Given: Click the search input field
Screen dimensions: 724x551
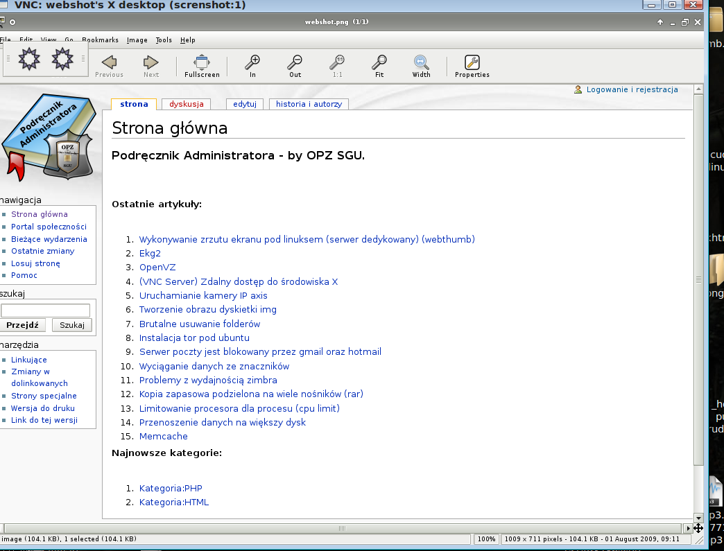Looking at the screenshot, I should coord(45,310).
